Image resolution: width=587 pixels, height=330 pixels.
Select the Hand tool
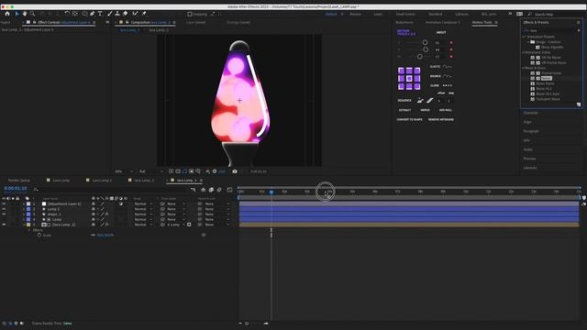pos(25,14)
